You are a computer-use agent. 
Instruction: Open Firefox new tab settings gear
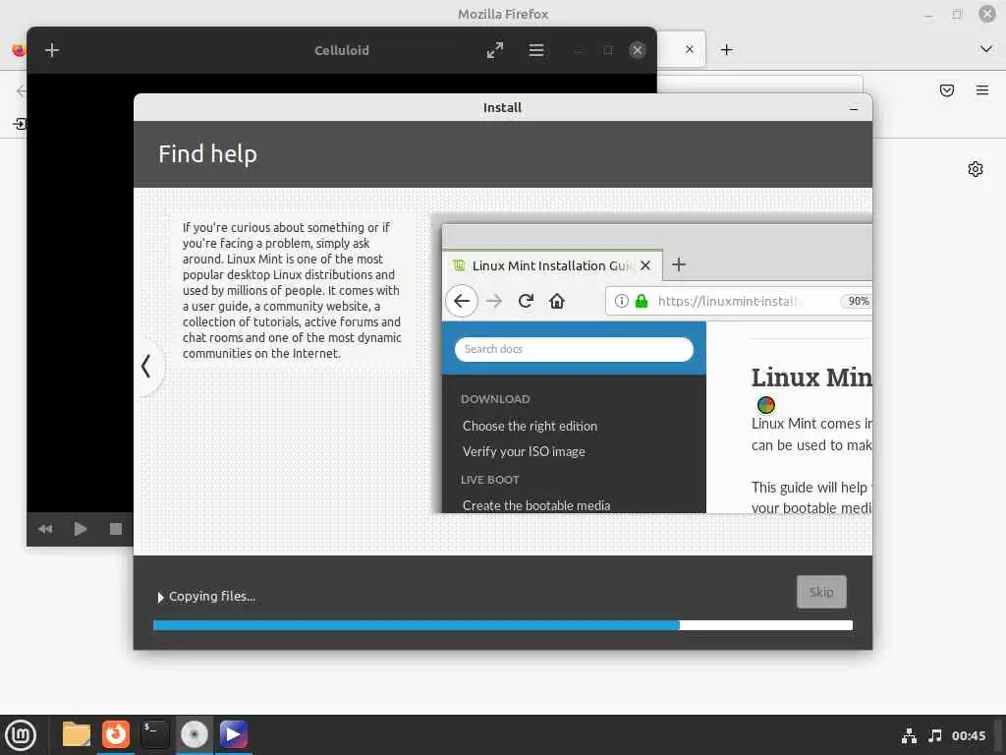[976, 169]
